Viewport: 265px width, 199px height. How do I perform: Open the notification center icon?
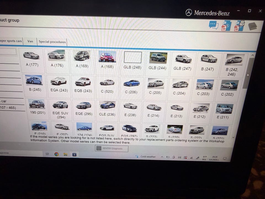click(x=225, y=159)
